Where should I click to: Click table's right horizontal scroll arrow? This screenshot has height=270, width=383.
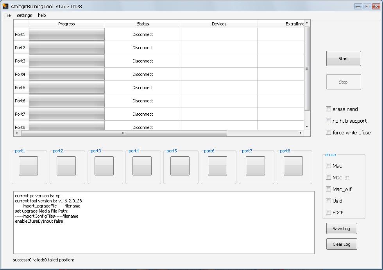point(300,133)
